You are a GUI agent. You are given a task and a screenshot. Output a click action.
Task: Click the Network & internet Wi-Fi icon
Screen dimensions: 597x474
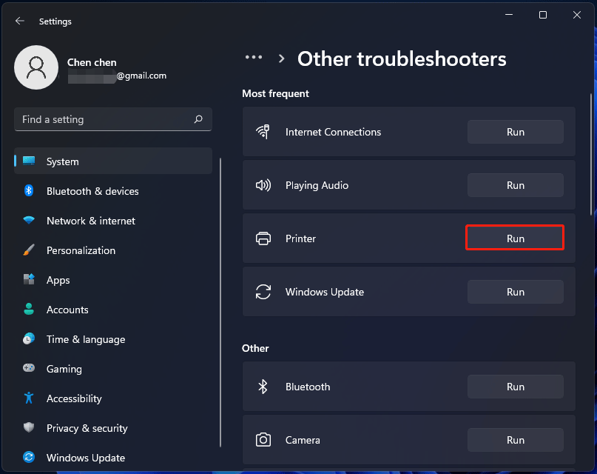click(x=29, y=220)
